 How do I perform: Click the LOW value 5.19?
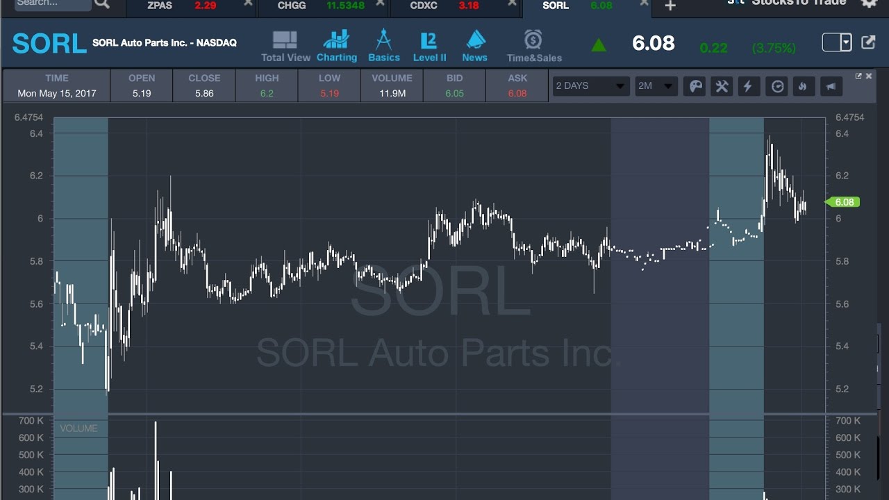(x=330, y=93)
